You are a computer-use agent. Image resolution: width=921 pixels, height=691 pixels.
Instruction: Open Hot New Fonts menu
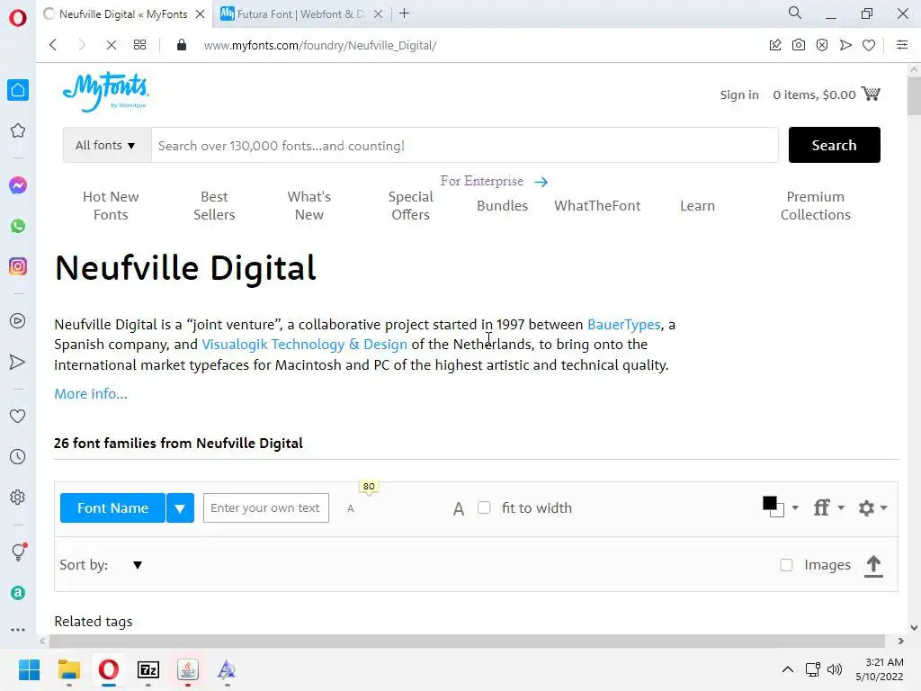(111, 206)
